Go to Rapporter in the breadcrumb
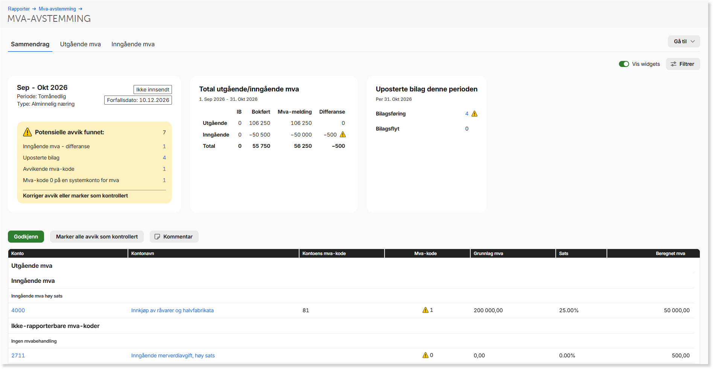Screen dimensions: 713x369 click(19, 9)
